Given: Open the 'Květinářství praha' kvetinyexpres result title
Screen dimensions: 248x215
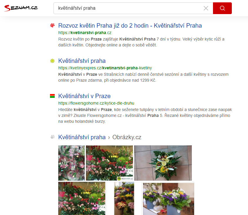Looking at the screenshot, I should pyautogui.click(x=82, y=61).
